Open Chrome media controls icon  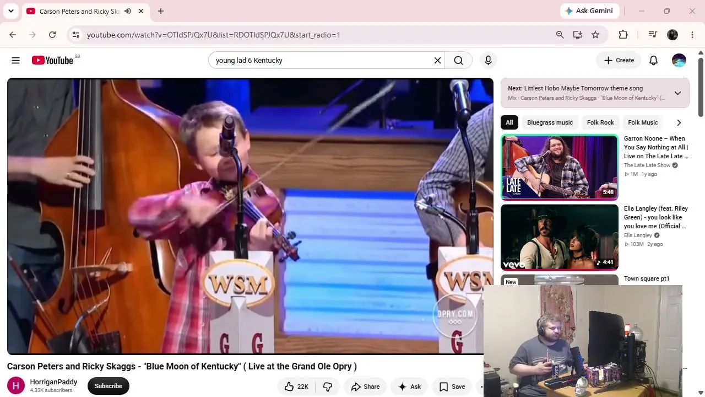point(653,35)
